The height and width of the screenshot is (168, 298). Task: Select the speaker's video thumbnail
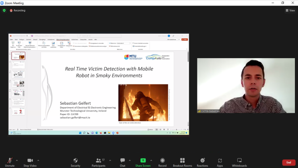point(246,86)
